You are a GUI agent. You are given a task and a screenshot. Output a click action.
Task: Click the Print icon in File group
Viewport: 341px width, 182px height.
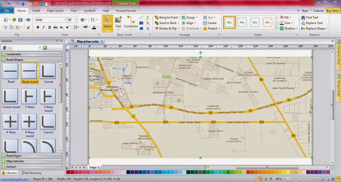coord(28,20)
